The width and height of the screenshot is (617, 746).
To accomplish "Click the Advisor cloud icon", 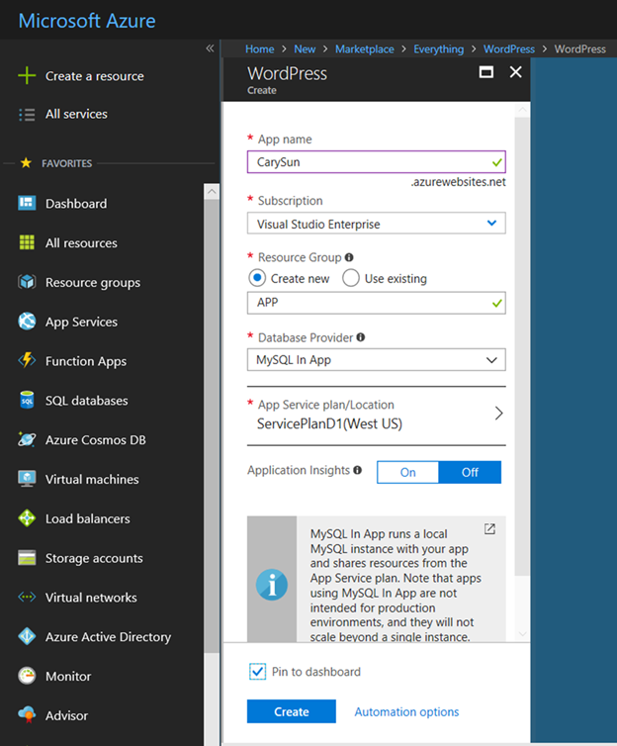I will pyautogui.click(x=27, y=715).
